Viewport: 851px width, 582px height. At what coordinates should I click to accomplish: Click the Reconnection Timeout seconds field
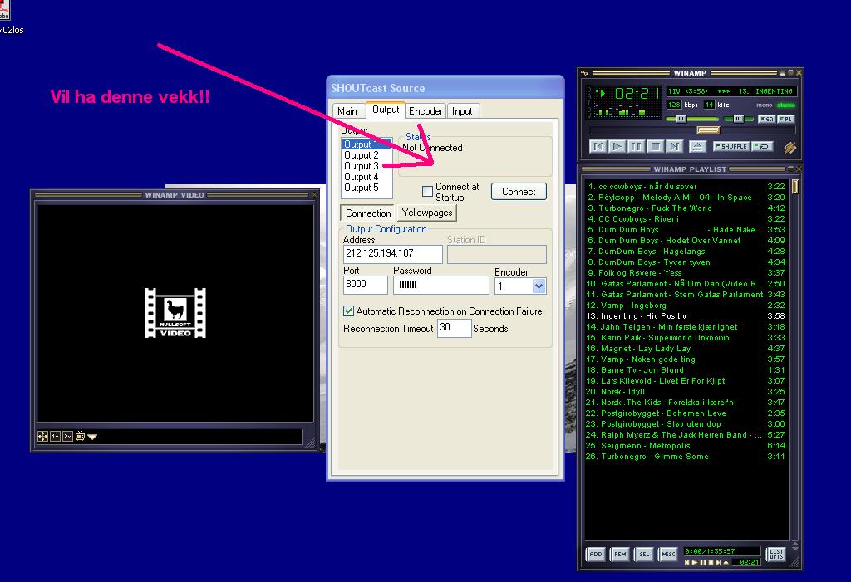454,328
